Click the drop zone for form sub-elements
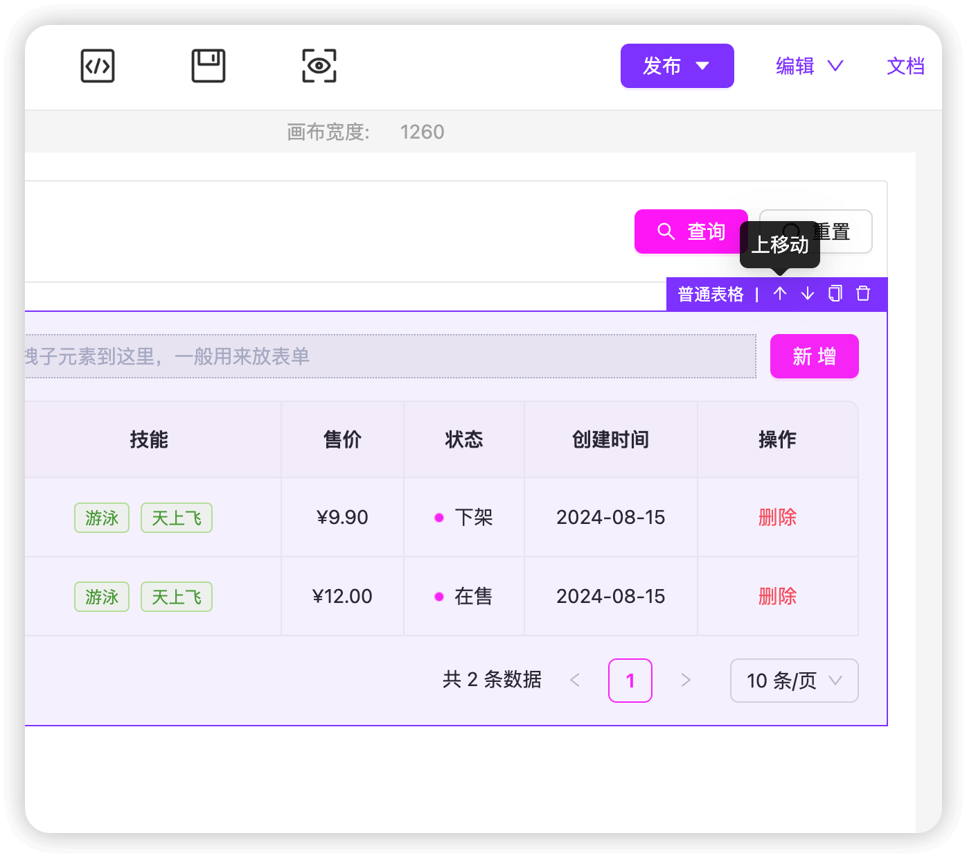Screen dimensions: 967x858 coord(390,356)
